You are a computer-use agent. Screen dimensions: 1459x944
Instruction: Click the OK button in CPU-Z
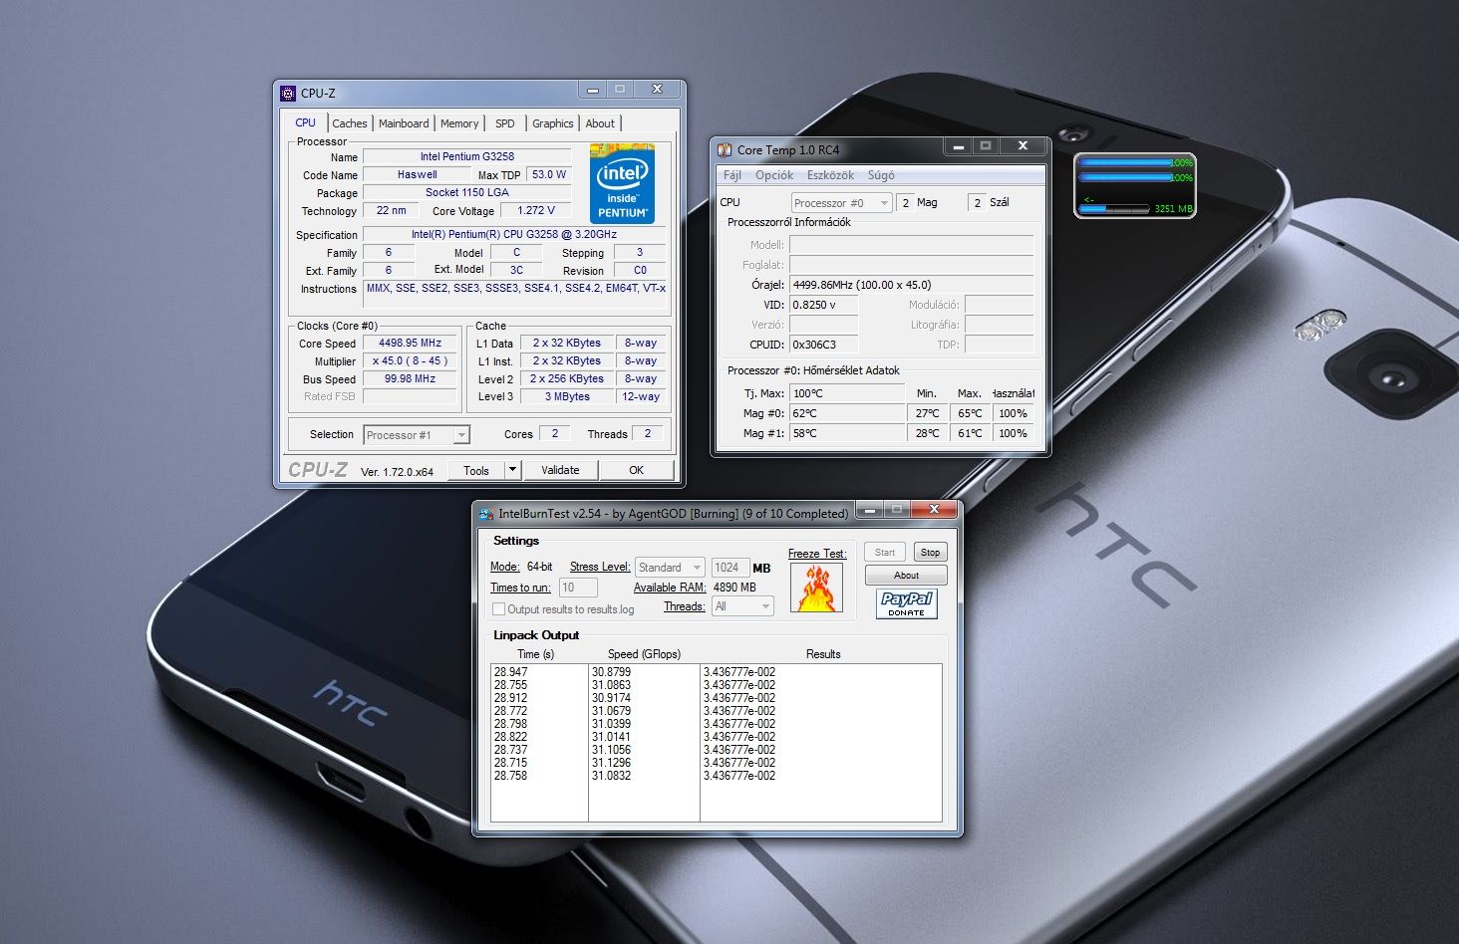pos(636,470)
